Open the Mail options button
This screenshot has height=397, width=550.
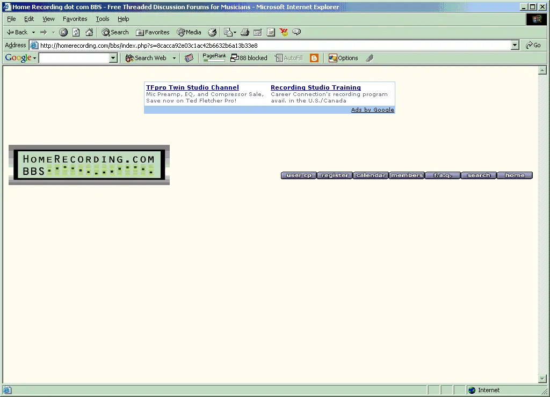click(228, 32)
